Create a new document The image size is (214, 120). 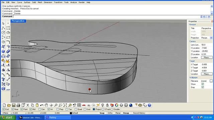(4, 105)
